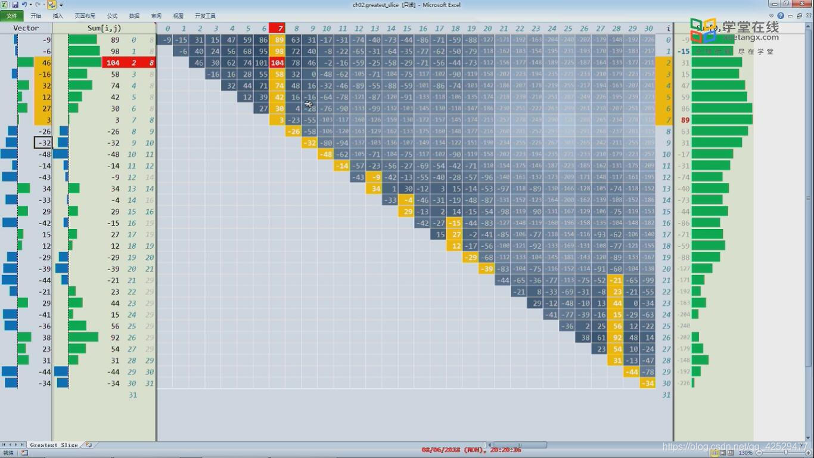Select the red highlighted 104 in Sum column
The width and height of the screenshot is (814, 458).
pos(113,63)
